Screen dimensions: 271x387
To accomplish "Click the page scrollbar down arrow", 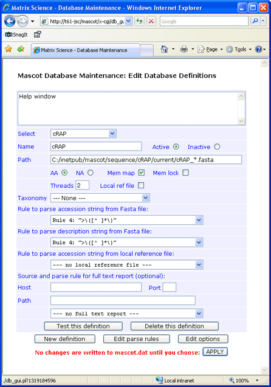I will (264, 369).
